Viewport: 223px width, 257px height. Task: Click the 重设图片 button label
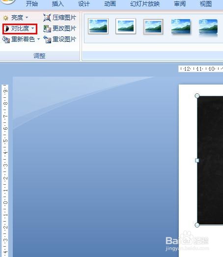tap(64, 39)
